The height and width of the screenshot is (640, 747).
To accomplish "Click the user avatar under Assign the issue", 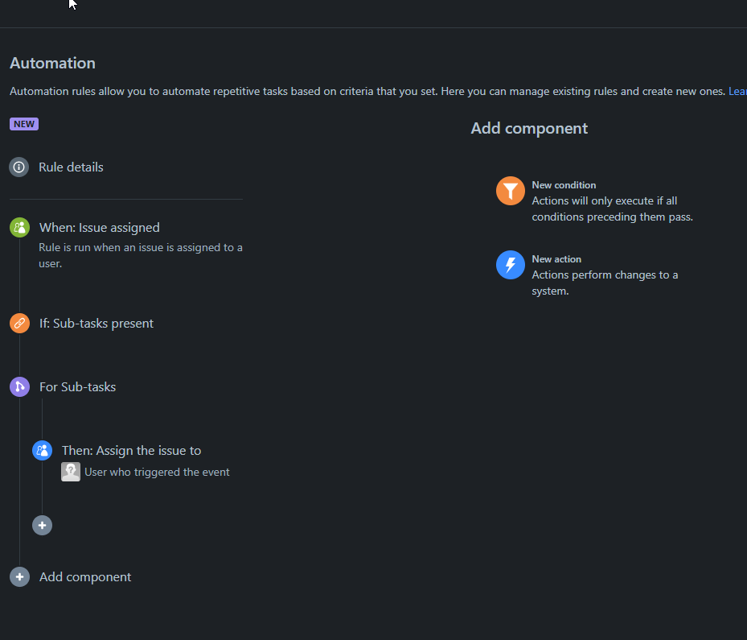I will click(x=70, y=471).
